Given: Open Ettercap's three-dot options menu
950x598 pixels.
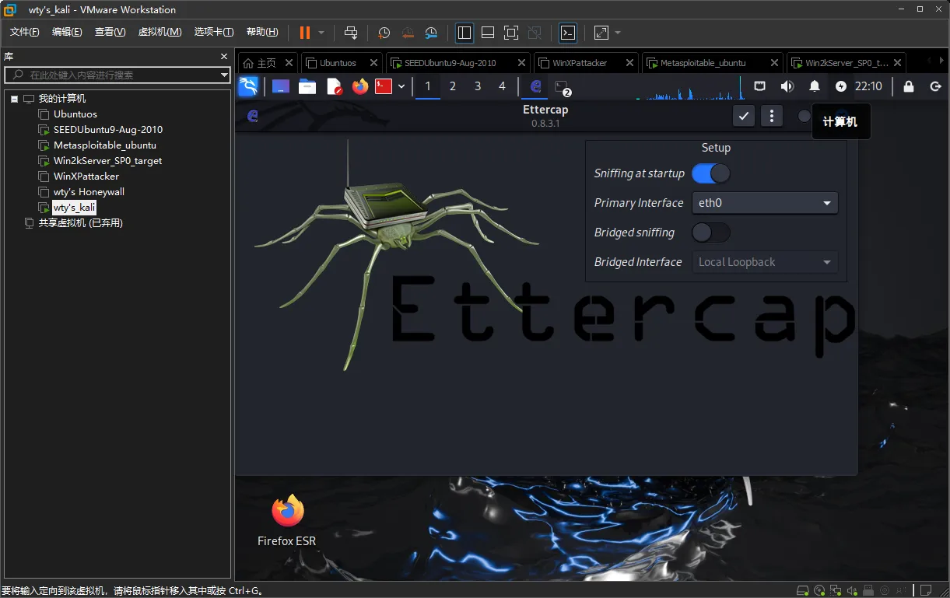Looking at the screenshot, I should pos(771,116).
